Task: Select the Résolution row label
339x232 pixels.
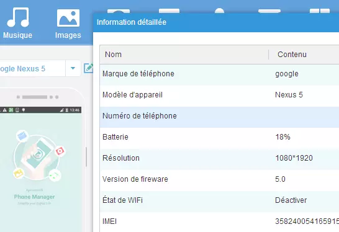Action: [121, 158]
